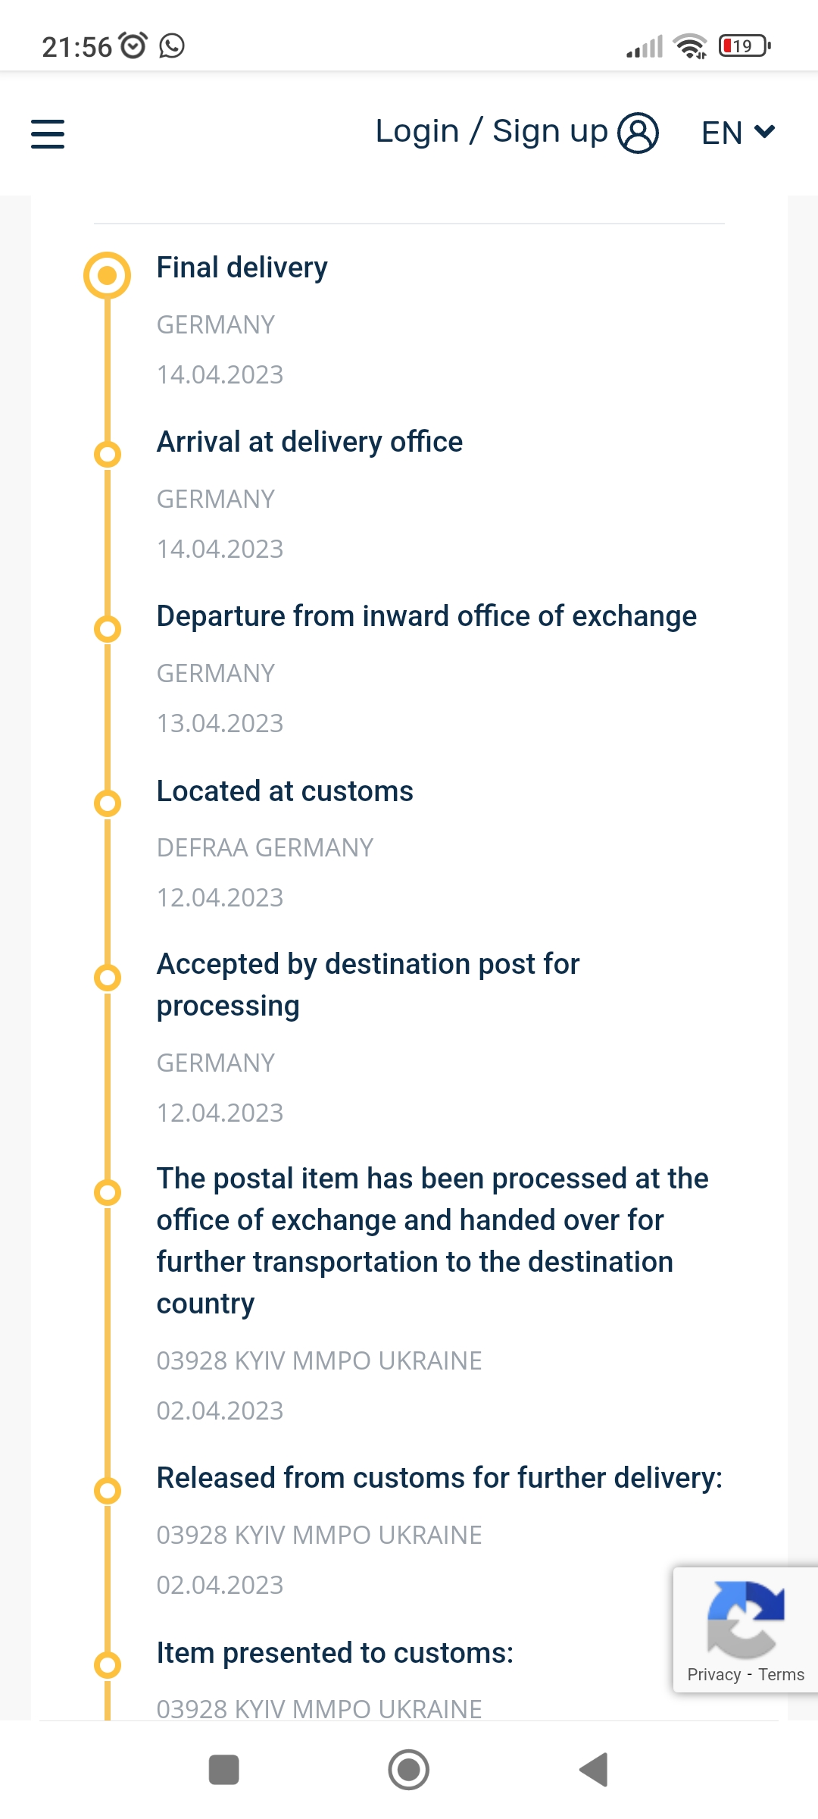Open the reCAPTCHA Terms link
The width and height of the screenshot is (818, 1819).
[x=781, y=1674]
